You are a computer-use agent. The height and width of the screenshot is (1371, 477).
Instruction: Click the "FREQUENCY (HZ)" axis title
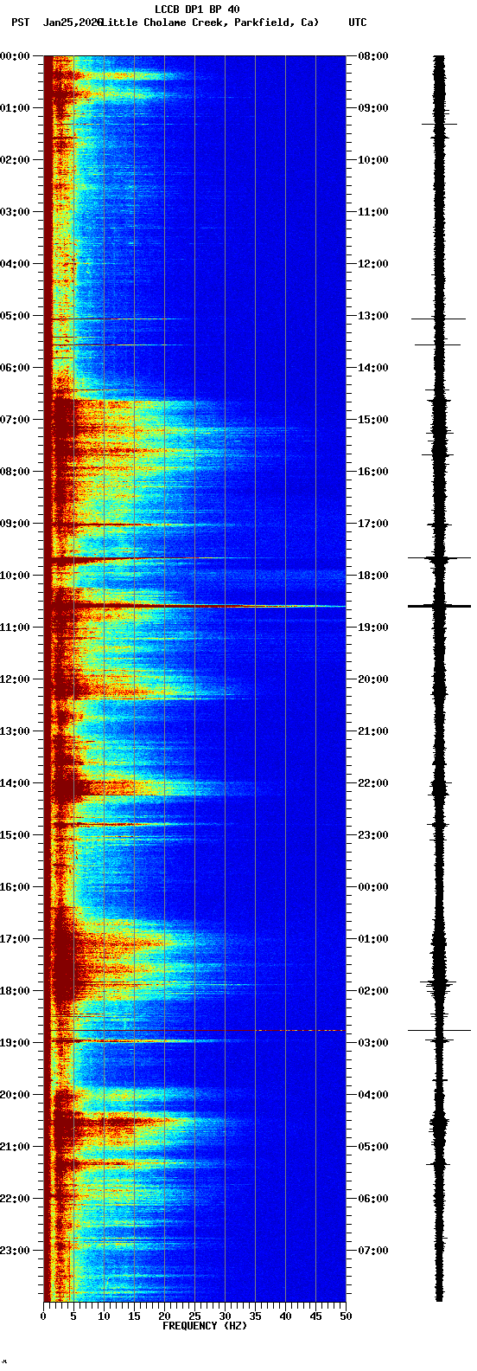click(203, 1325)
